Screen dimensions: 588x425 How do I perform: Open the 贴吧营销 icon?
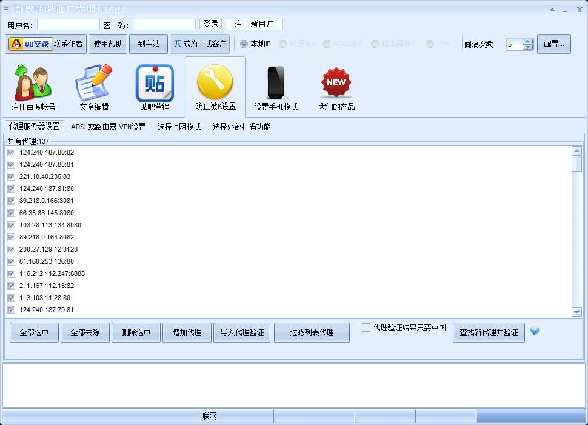[x=155, y=87]
